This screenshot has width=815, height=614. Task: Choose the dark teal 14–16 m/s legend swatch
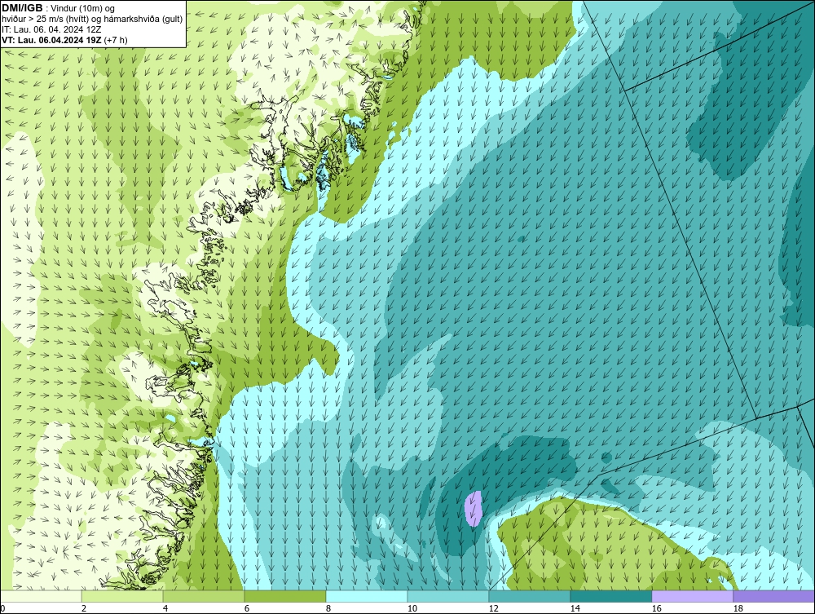(610, 596)
